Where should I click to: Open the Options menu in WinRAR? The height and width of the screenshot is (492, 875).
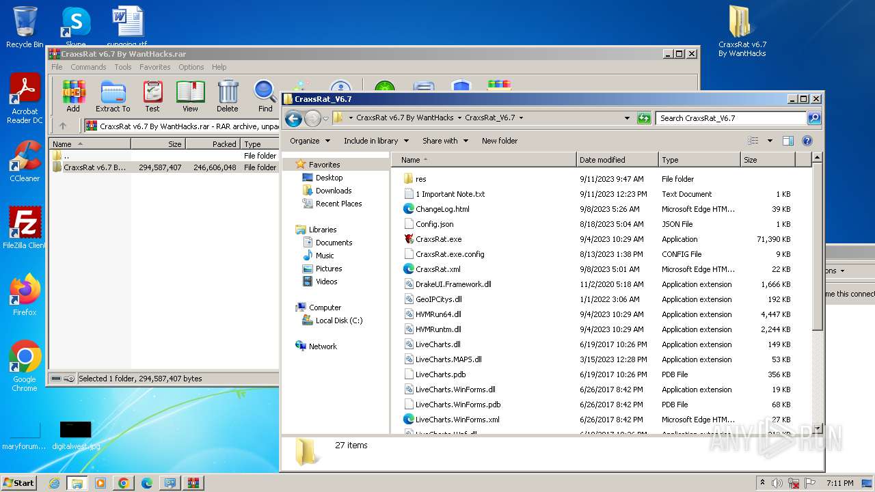pyautogui.click(x=191, y=67)
